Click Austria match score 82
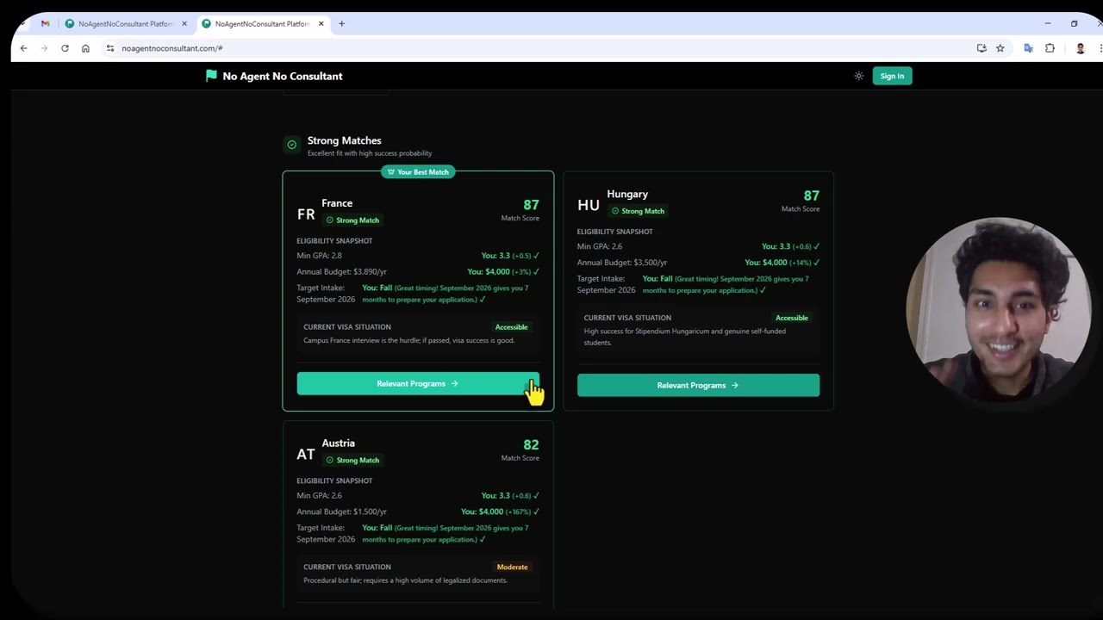1103x620 pixels. 531,444
